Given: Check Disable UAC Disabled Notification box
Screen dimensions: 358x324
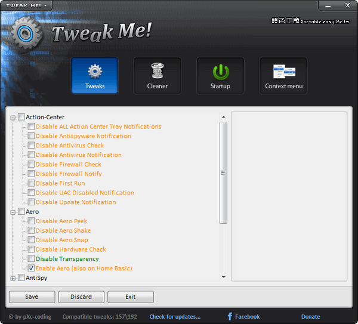Looking at the screenshot, I should [31, 193].
